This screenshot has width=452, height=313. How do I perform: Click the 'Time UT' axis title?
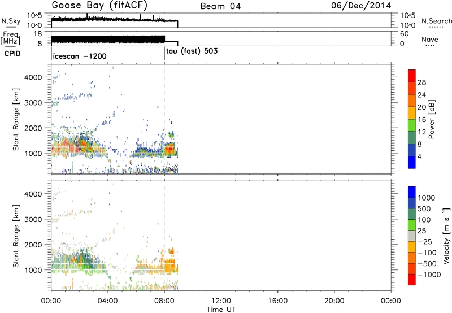click(x=221, y=309)
